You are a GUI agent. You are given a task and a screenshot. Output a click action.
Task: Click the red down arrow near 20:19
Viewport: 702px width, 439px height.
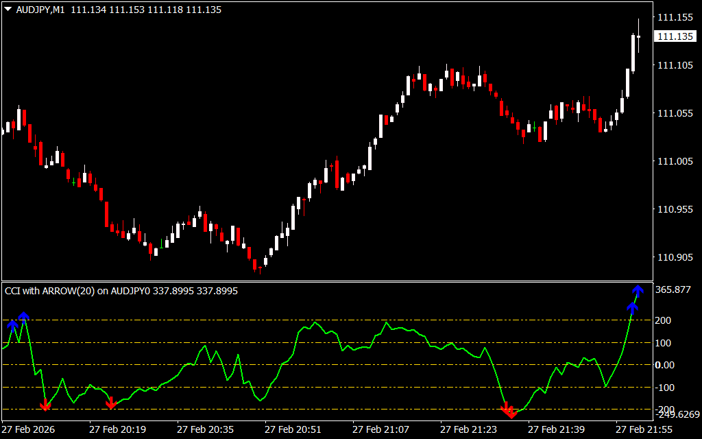pyautogui.click(x=111, y=403)
